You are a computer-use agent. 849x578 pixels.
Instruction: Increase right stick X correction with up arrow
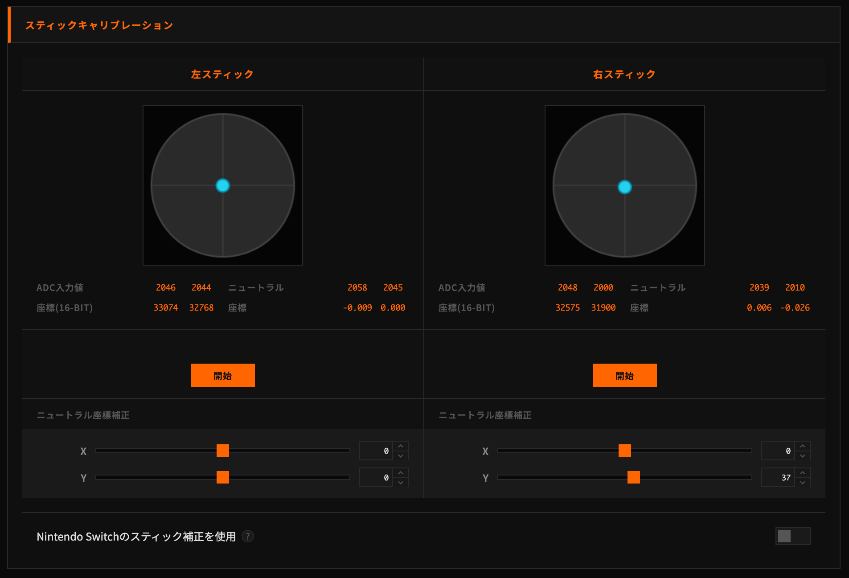tap(803, 446)
